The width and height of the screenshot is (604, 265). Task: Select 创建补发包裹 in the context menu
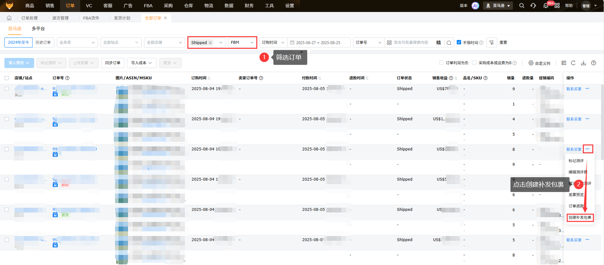pos(580,217)
